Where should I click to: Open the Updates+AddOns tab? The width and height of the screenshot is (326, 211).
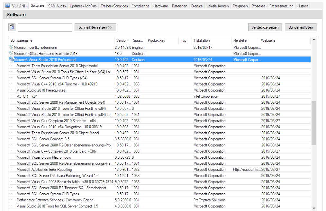pos(83,6)
